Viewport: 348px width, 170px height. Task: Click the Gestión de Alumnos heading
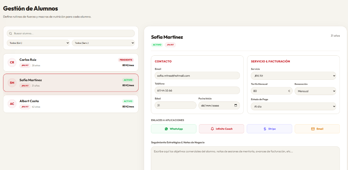click(30, 8)
